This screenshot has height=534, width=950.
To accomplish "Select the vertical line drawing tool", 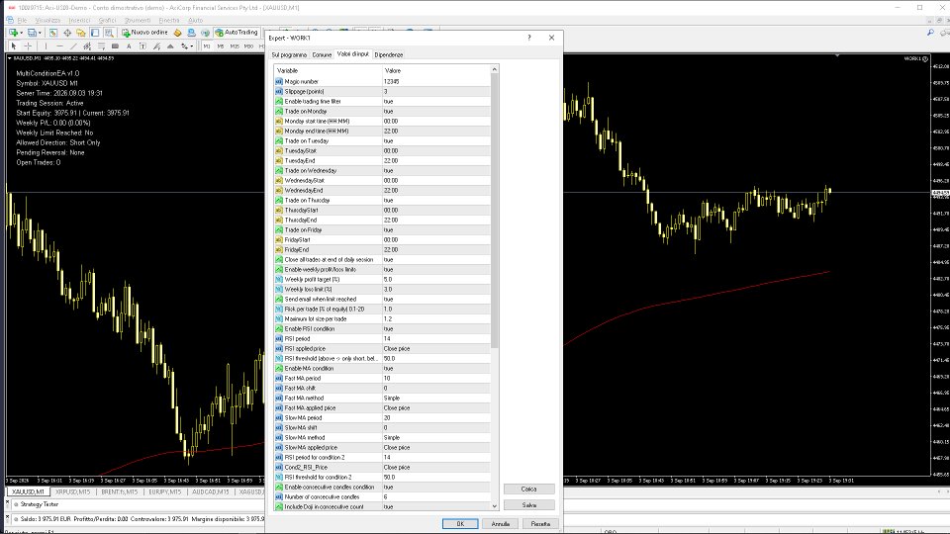I will point(46,46).
